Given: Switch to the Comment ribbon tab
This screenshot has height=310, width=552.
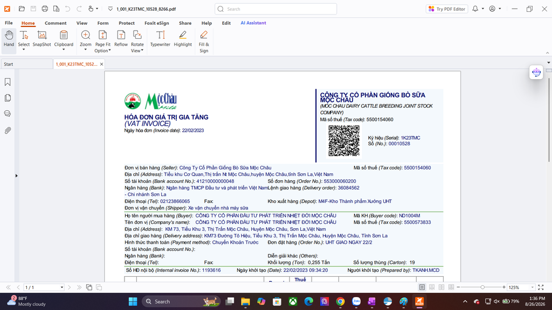Looking at the screenshot, I should tap(56, 23).
